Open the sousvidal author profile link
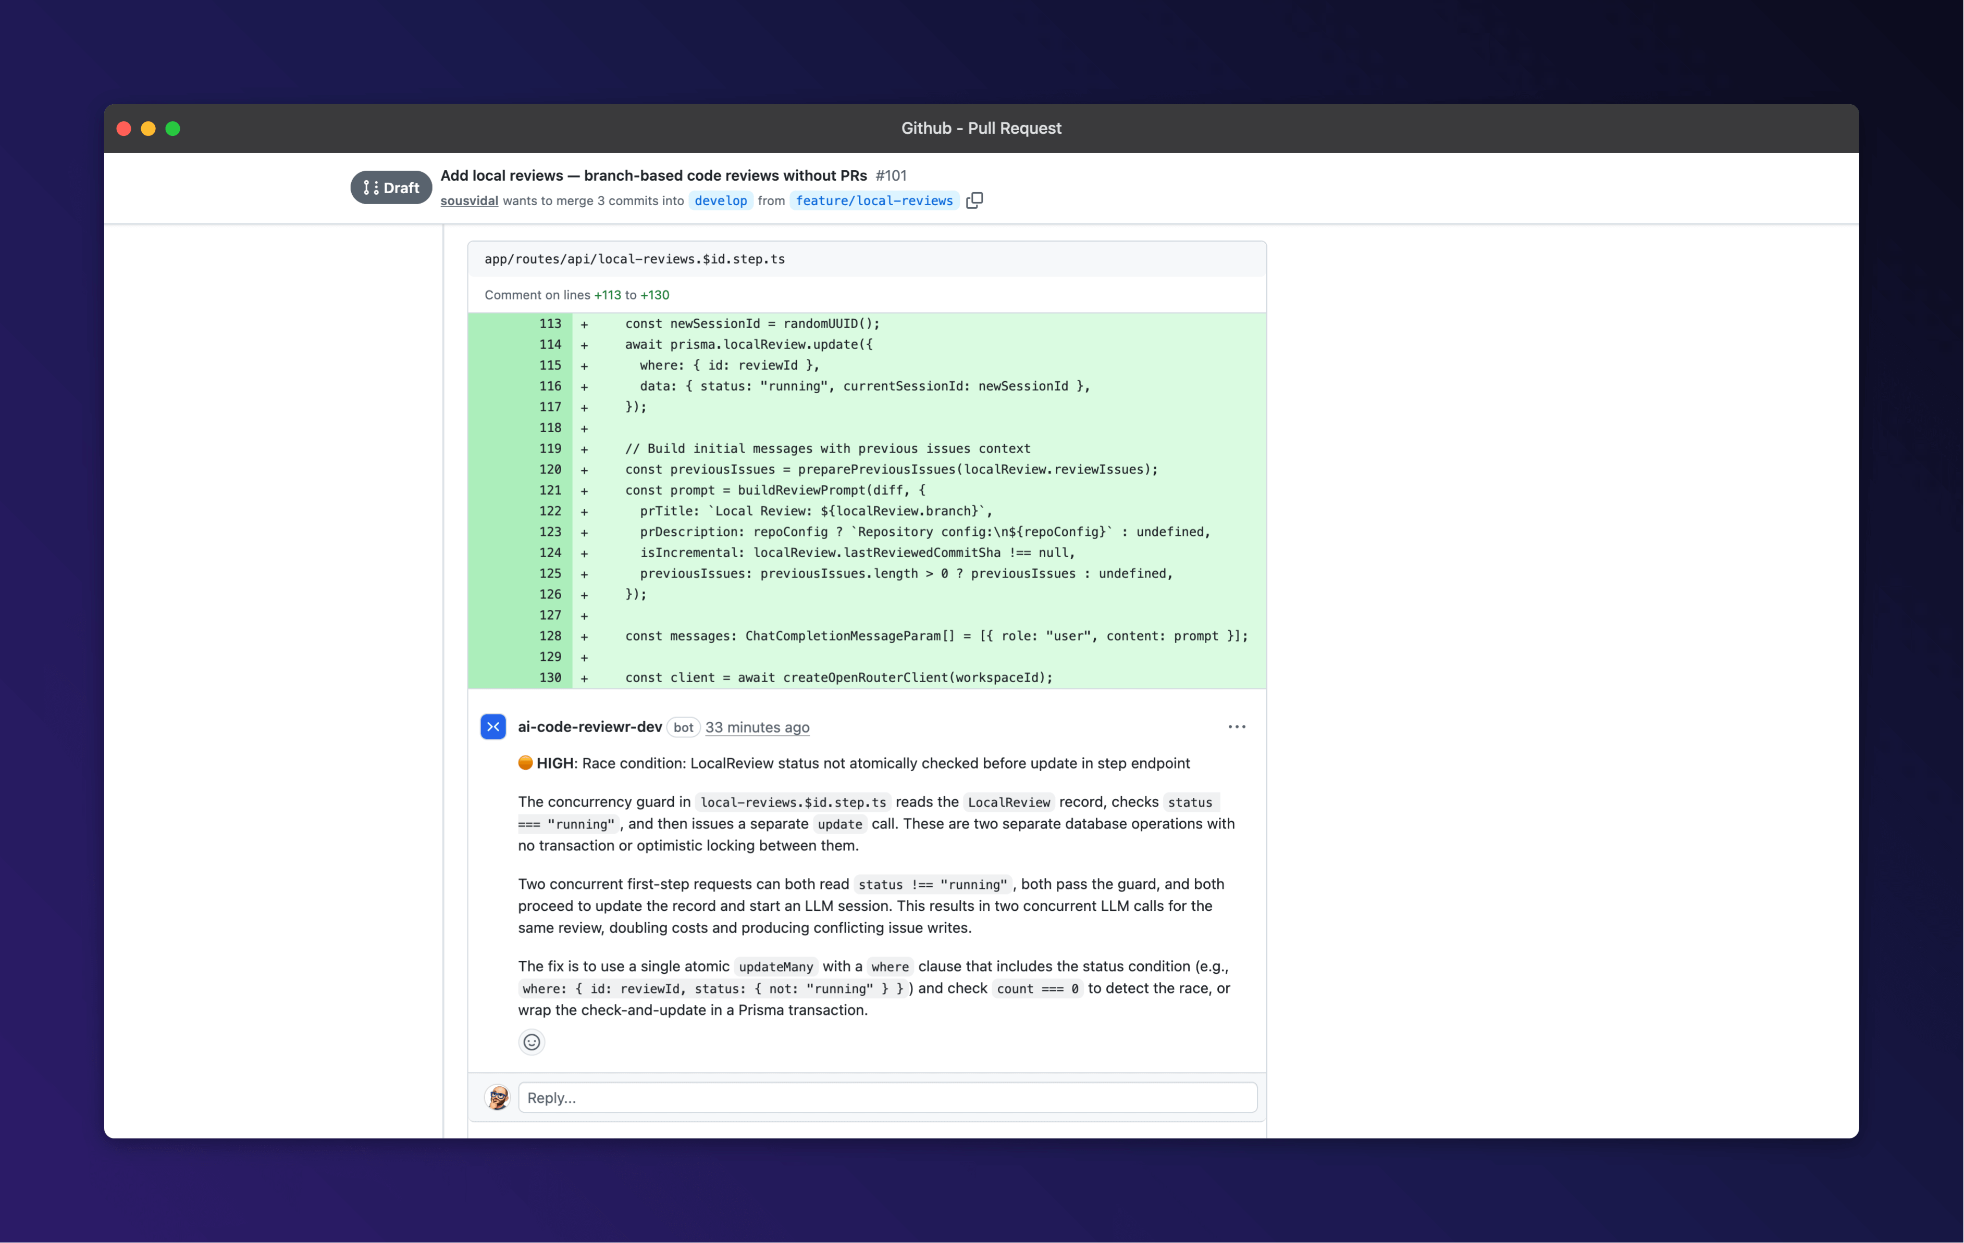 pyautogui.click(x=469, y=200)
